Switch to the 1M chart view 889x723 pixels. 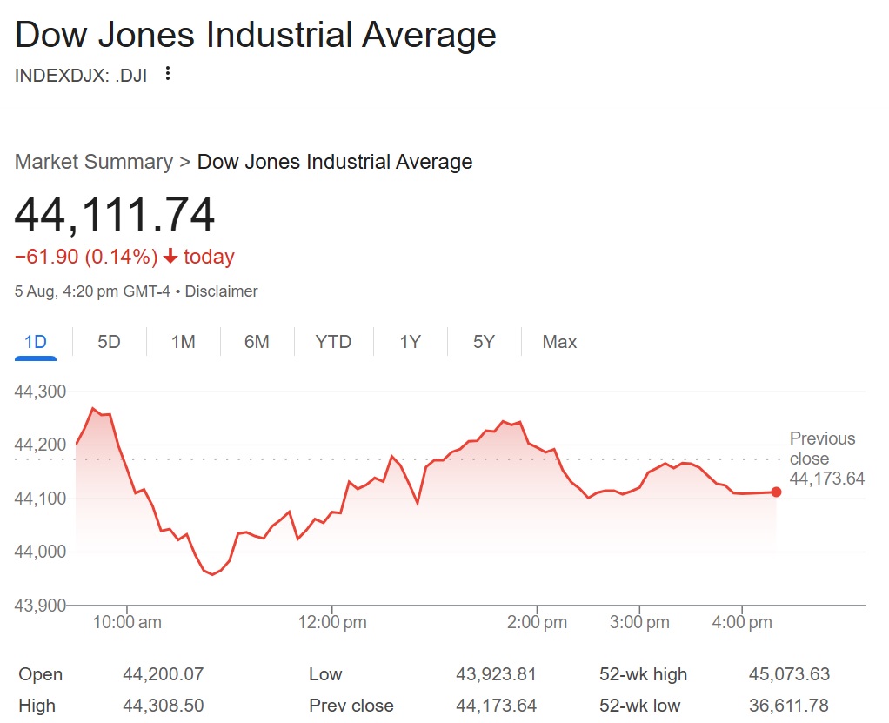click(x=183, y=342)
